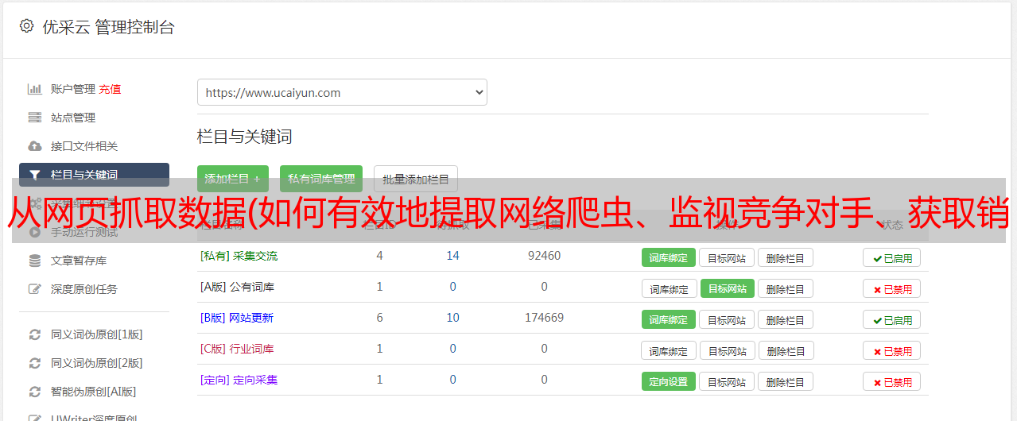
Task: Click the refresh icon for 智能伪原创[AI版]
Action: pos(35,392)
